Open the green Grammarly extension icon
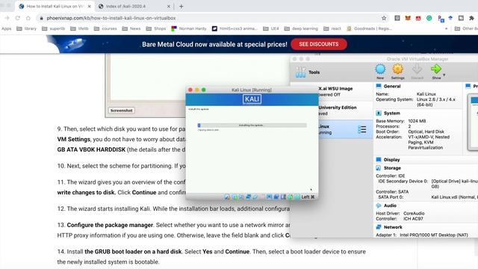478x269 pixels. point(429,18)
